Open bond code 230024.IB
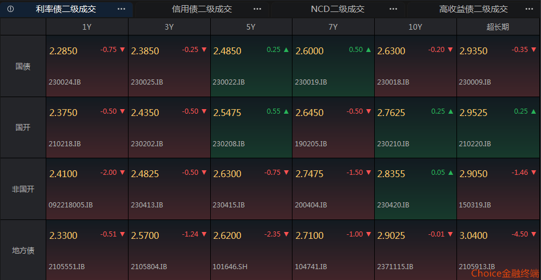The image size is (541, 280). [65, 82]
